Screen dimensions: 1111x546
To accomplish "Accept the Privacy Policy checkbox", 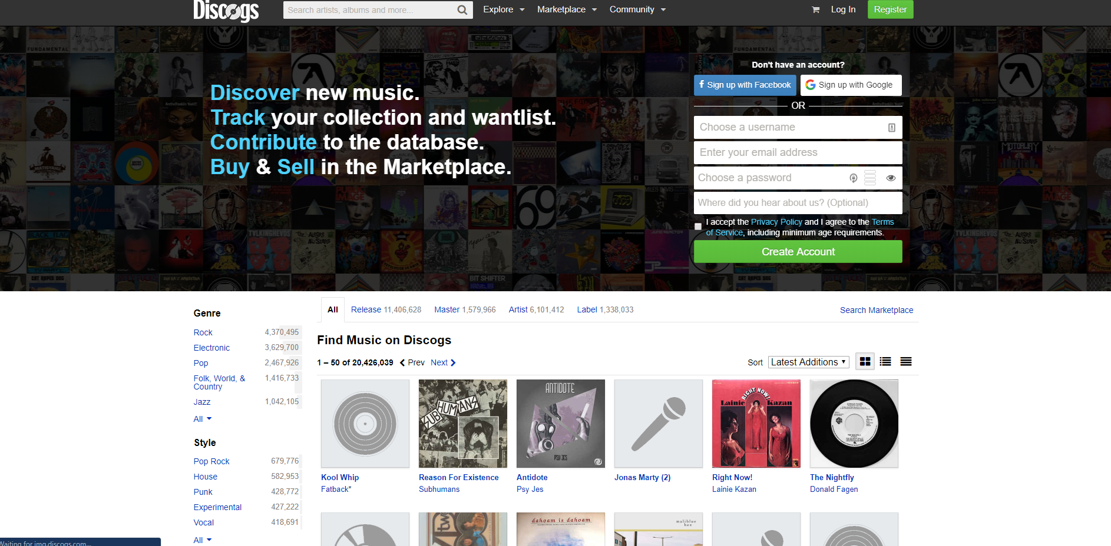I will (698, 227).
